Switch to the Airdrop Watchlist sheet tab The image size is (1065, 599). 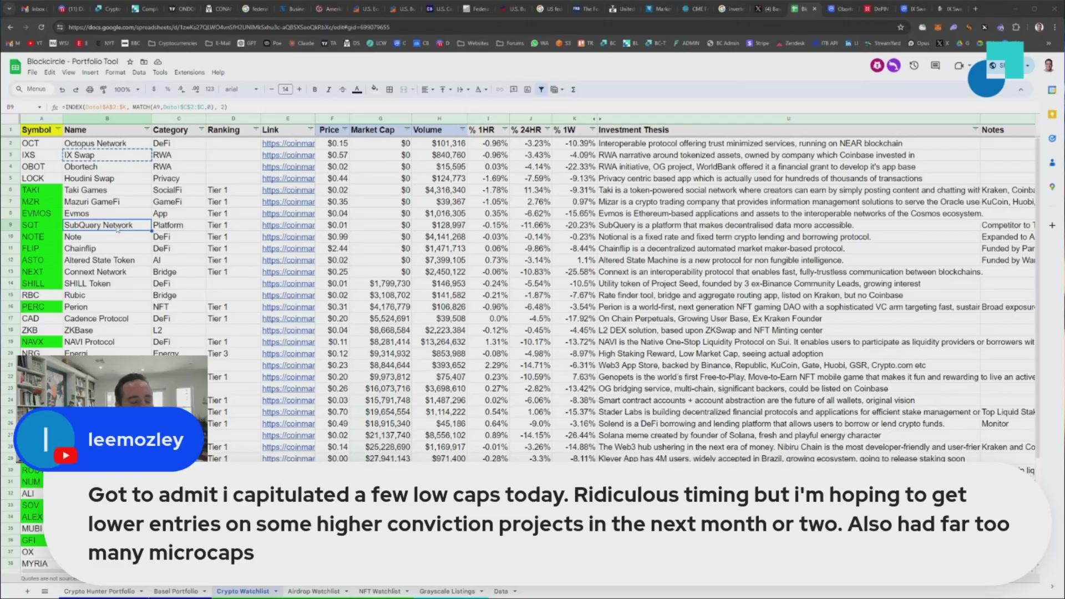[313, 591]
